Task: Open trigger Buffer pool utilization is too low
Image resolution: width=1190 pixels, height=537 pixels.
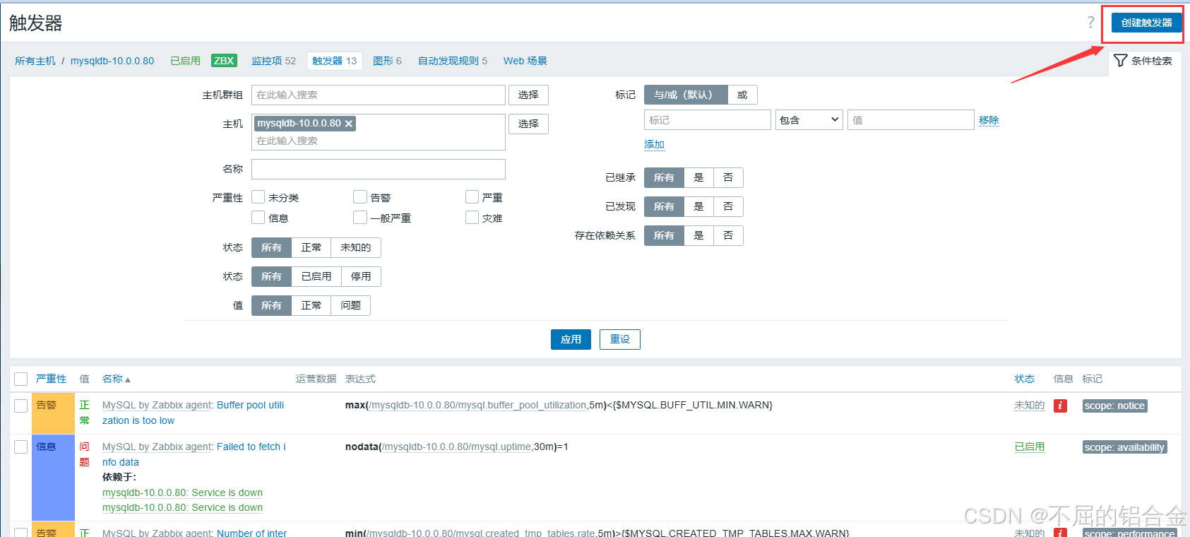Action: coord(194,413)
